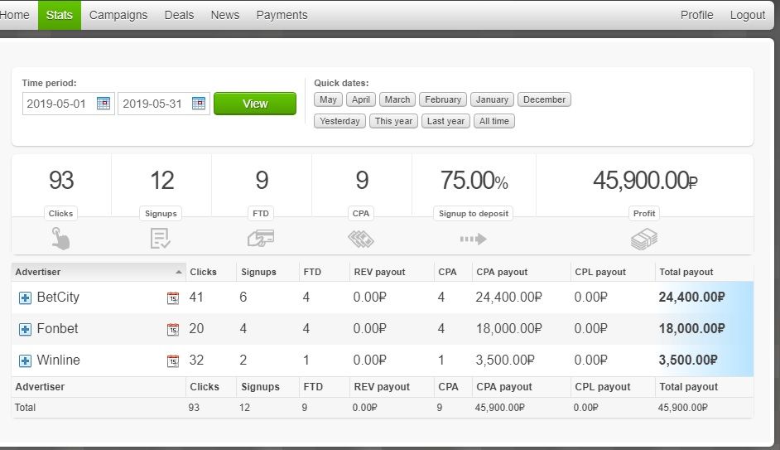Click the Clicks pointing-hand icon
Image resolution: width=780 pixels, height=450 pixels.
[60, 239]
